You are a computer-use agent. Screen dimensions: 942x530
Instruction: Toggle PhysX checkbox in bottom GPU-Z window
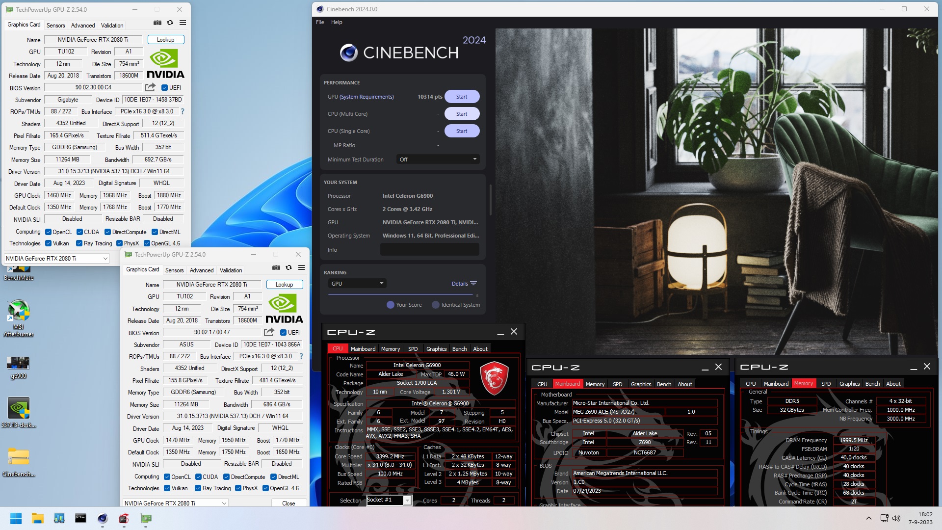coord(238,488)
